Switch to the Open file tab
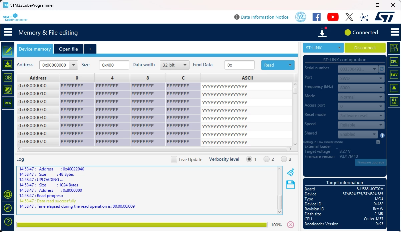The width and height of the screenshot is (401, 232). point(68,49)
